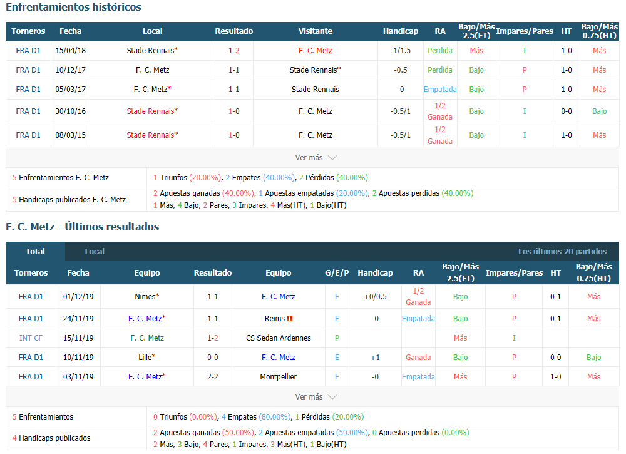Click result 0-0 in Lille row
Viewport: 626px width, 454px height.
pyautogui.click(x=213, y=358)
